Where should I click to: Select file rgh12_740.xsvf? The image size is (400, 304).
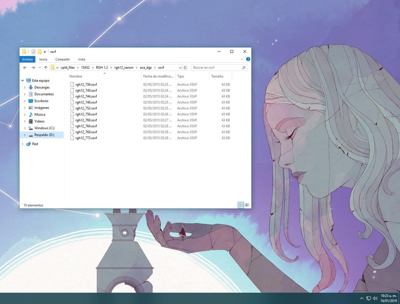point(86,90)
